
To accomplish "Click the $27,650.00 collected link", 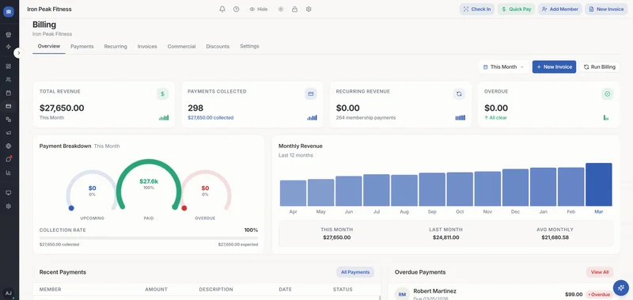I will (210, 118).
